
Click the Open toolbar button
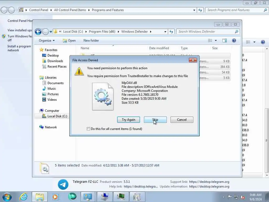pos(69,41)
